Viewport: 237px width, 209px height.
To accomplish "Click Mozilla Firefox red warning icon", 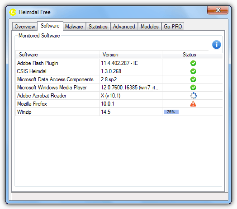I will (193, 104).
